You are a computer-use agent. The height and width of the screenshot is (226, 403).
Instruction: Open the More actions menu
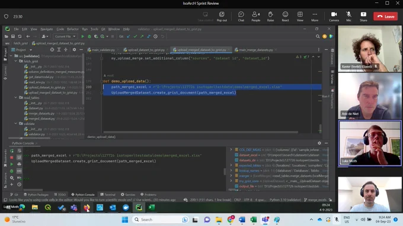coord(315,17)
